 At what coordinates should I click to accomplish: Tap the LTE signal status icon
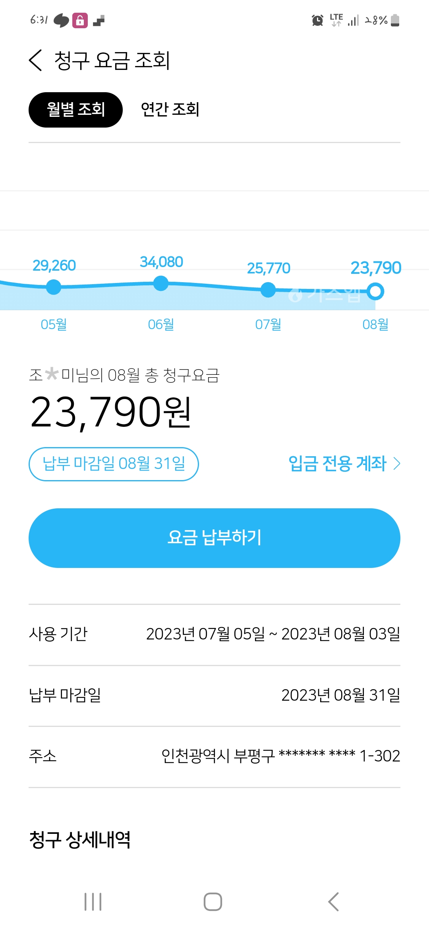point(336,20)
